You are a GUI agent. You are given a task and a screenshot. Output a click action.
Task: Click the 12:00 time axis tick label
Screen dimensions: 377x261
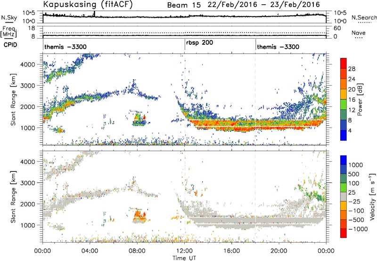tap(184, 251)
